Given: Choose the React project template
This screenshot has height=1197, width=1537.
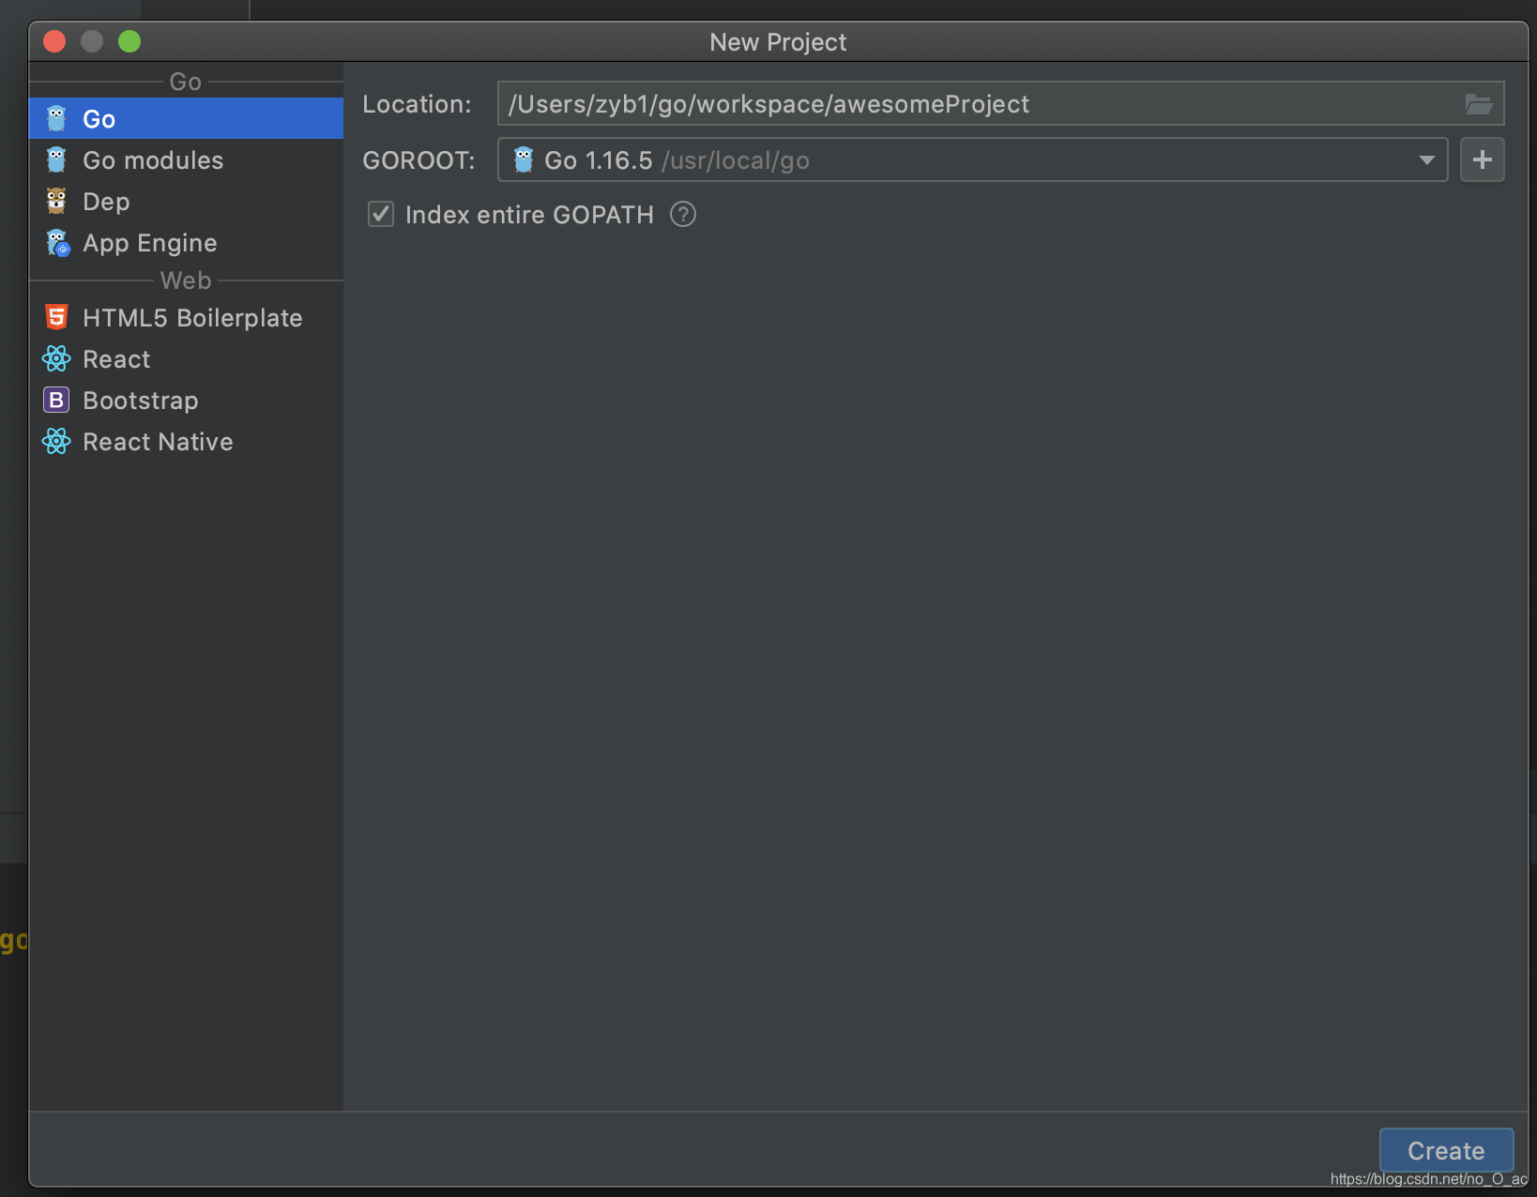Looking at the screenshot, I should pyautogui.click(x=186, y=359).
